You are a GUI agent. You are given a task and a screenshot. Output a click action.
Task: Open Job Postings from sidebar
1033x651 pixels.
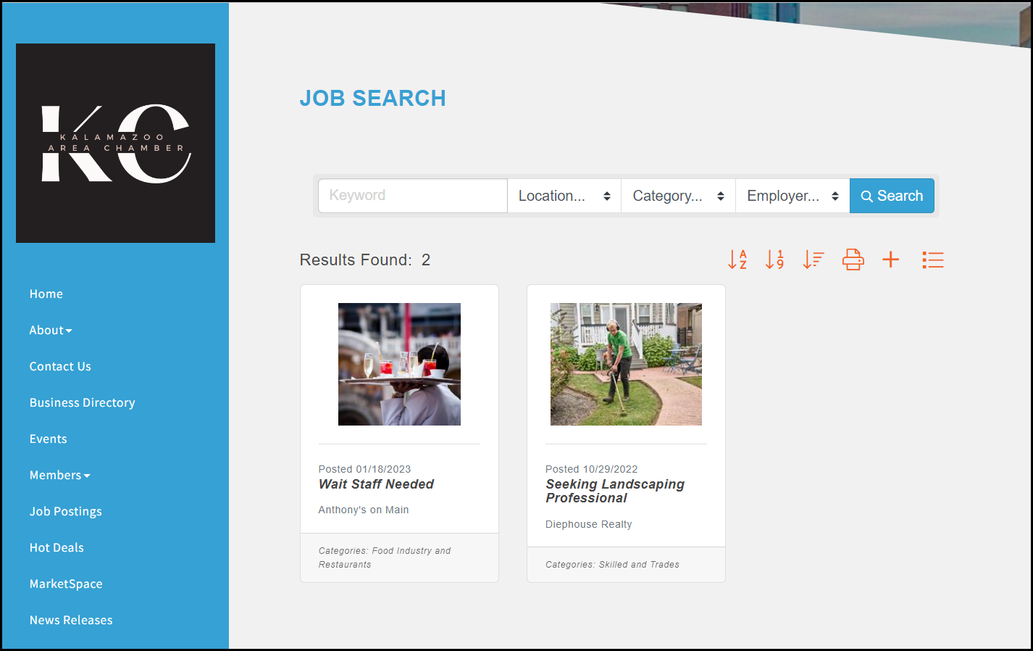(x=66, y=512)
